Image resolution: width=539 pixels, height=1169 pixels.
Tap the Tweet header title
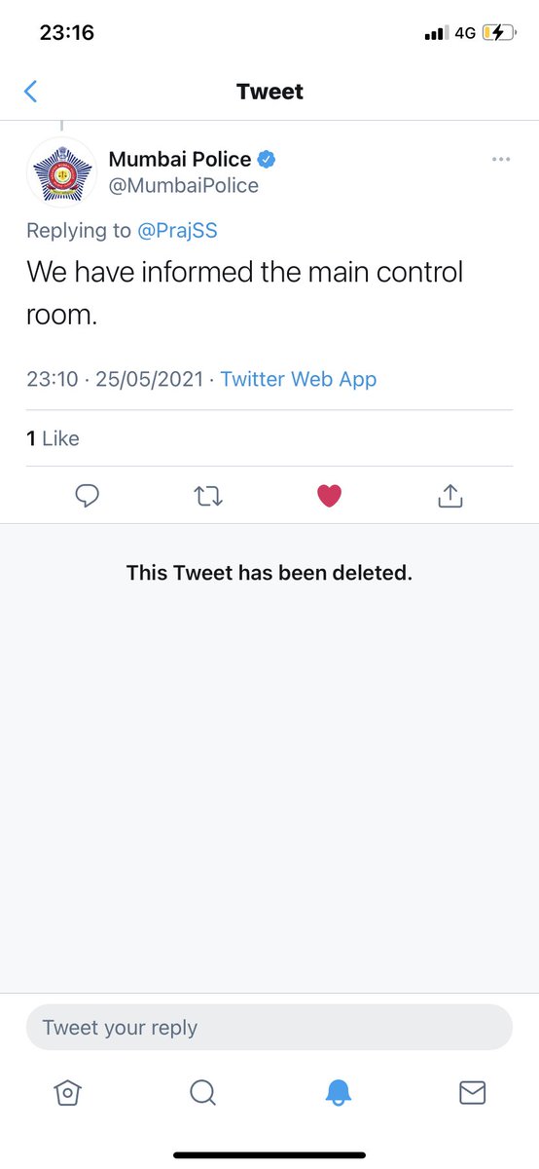269,92
